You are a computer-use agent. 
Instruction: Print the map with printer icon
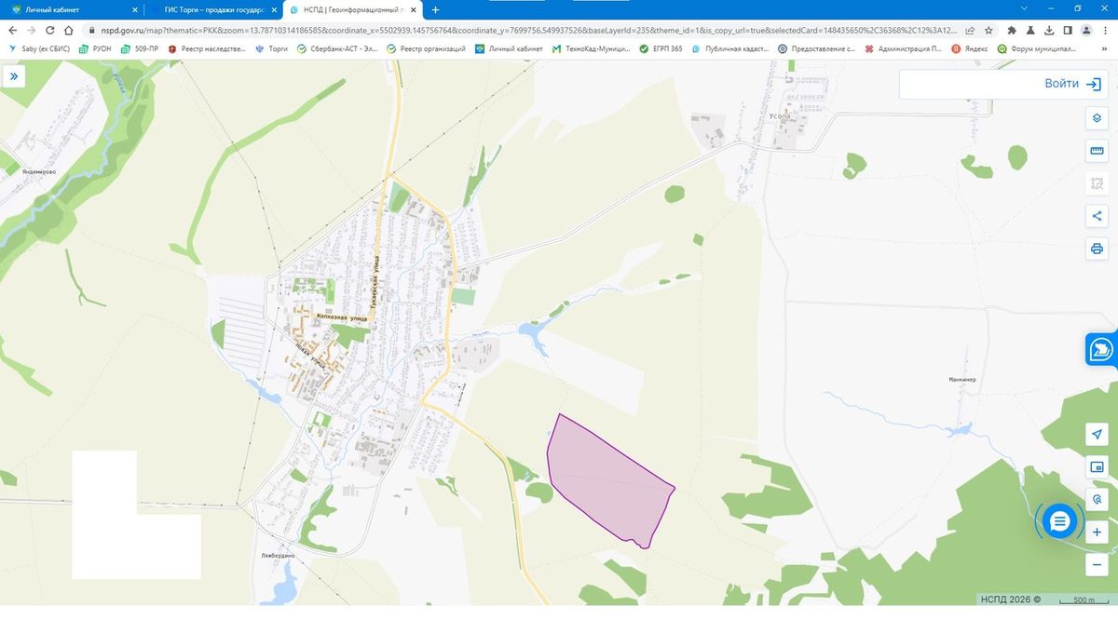(1097, 249)
